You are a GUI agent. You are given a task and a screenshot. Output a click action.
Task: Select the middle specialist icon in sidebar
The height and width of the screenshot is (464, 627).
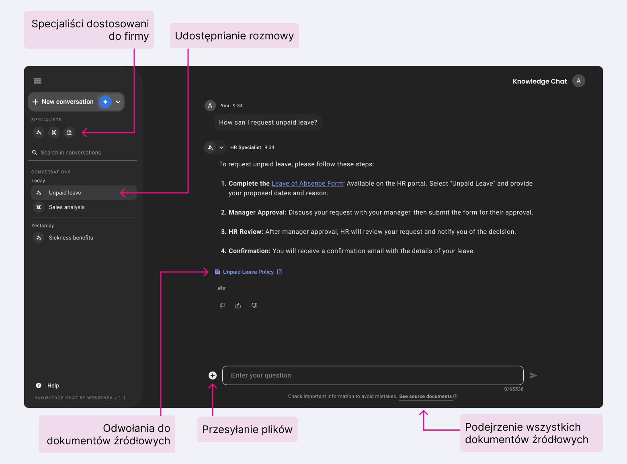[53, 132]
